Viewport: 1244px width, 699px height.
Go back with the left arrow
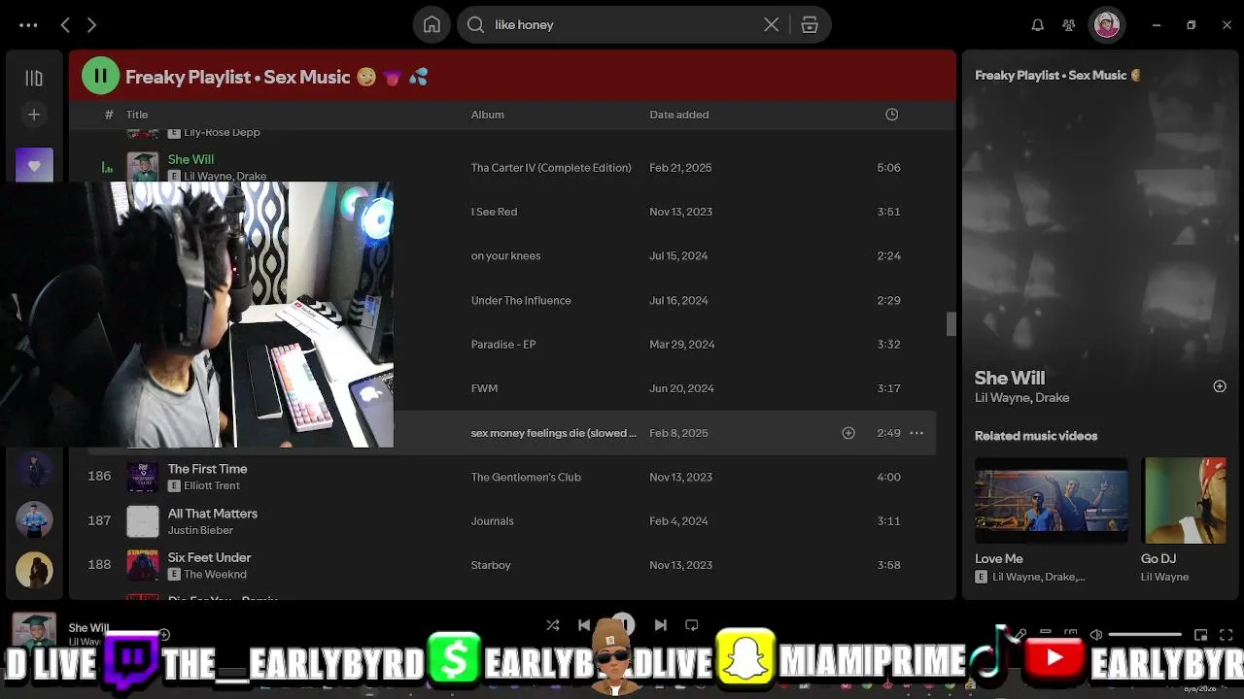pos(65,25)
